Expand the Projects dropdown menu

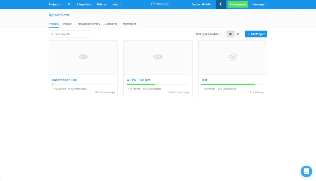55,4
